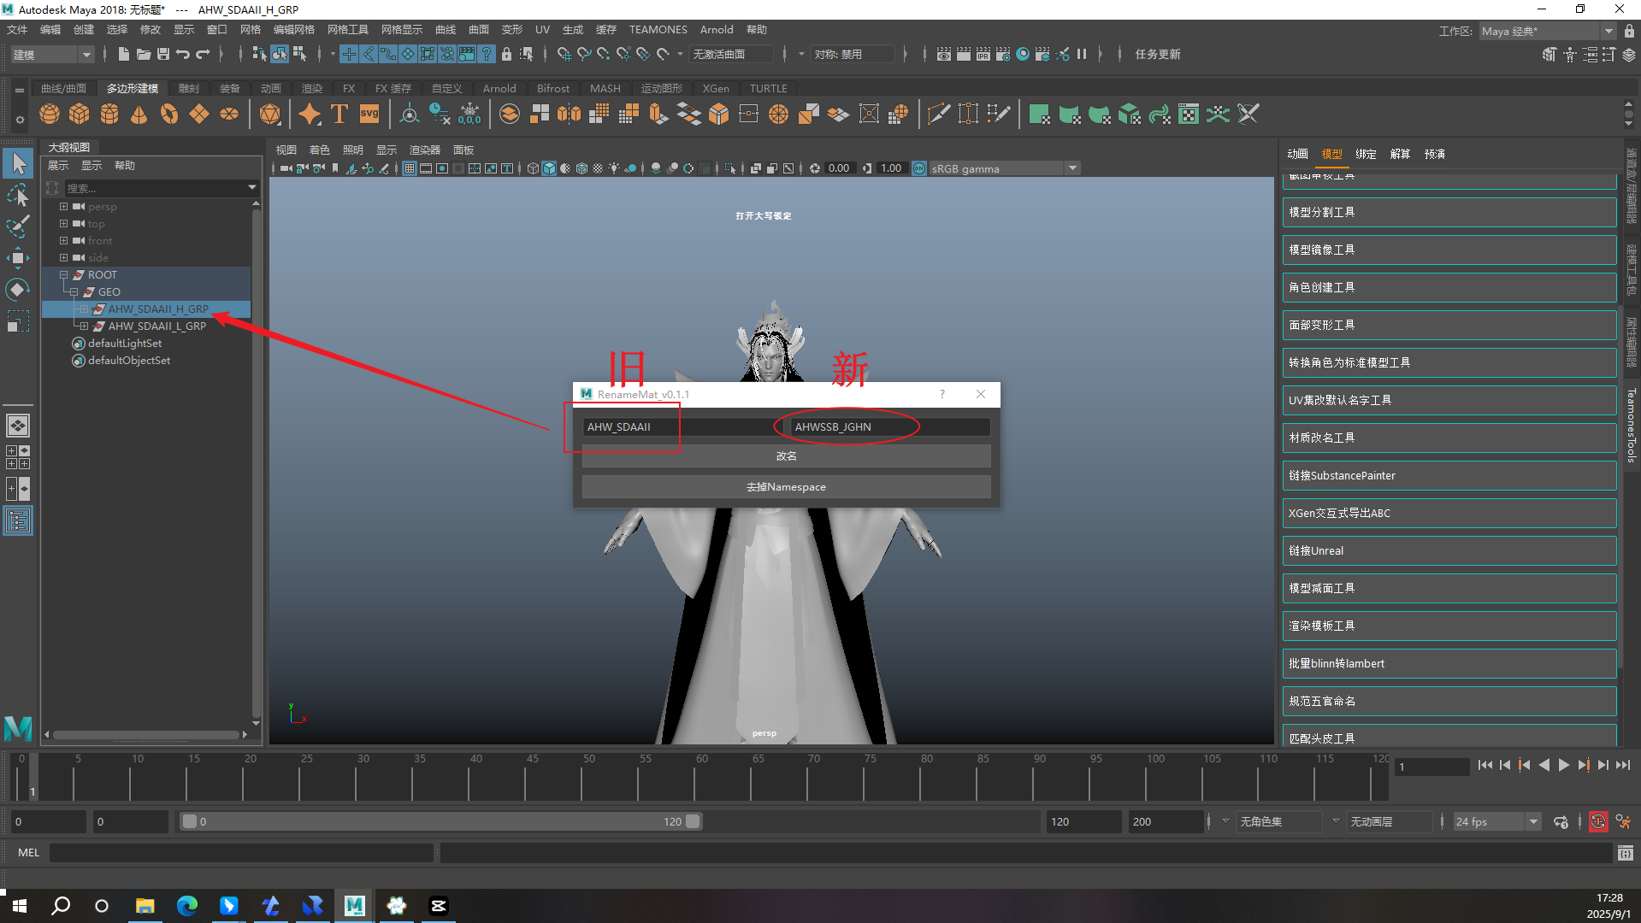
Task: Toggle color management ON button beside sRGB gamma
Action: 919,168
